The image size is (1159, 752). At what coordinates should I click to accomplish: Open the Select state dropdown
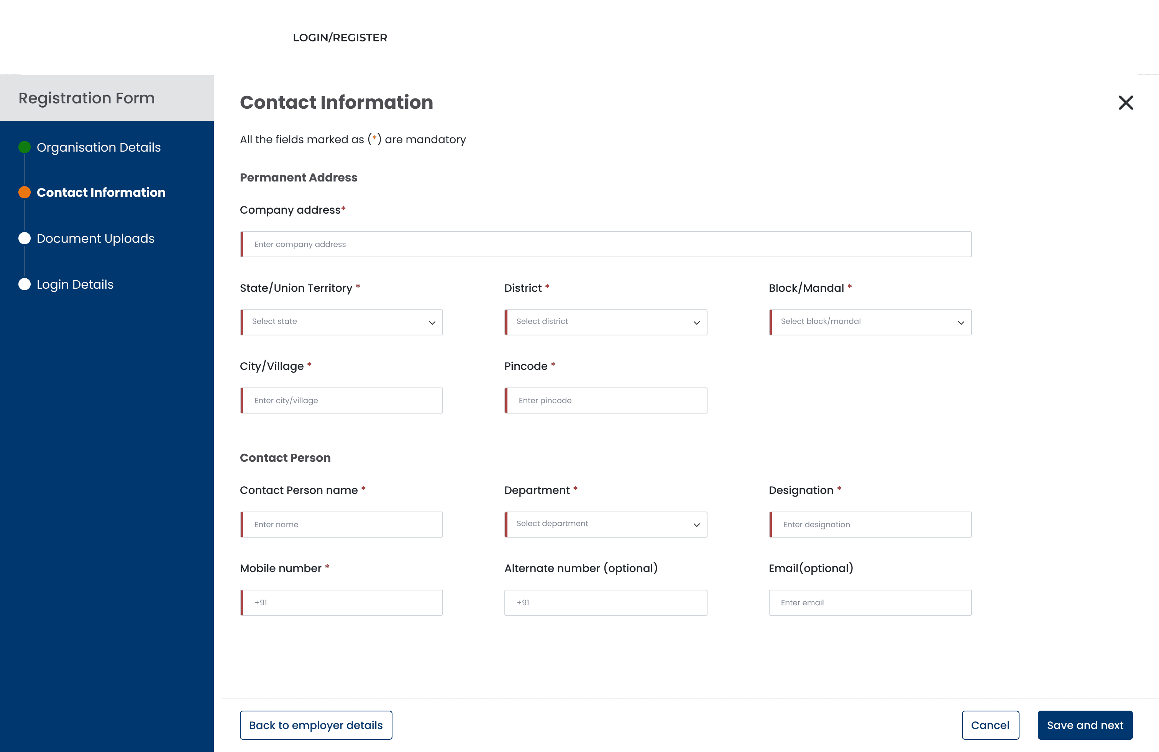coord(341,322)
